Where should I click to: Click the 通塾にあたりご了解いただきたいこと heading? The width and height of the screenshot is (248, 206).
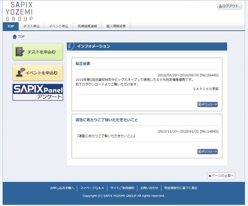(x=107, y=120)
